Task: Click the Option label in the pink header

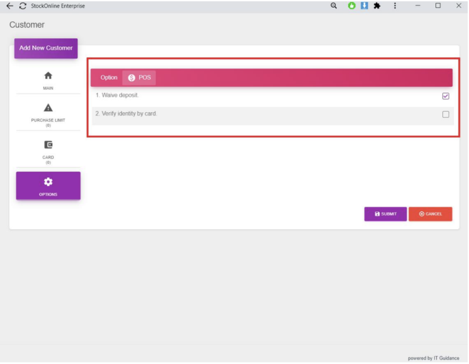Action: pyautogui.click(x=109, y=78)
